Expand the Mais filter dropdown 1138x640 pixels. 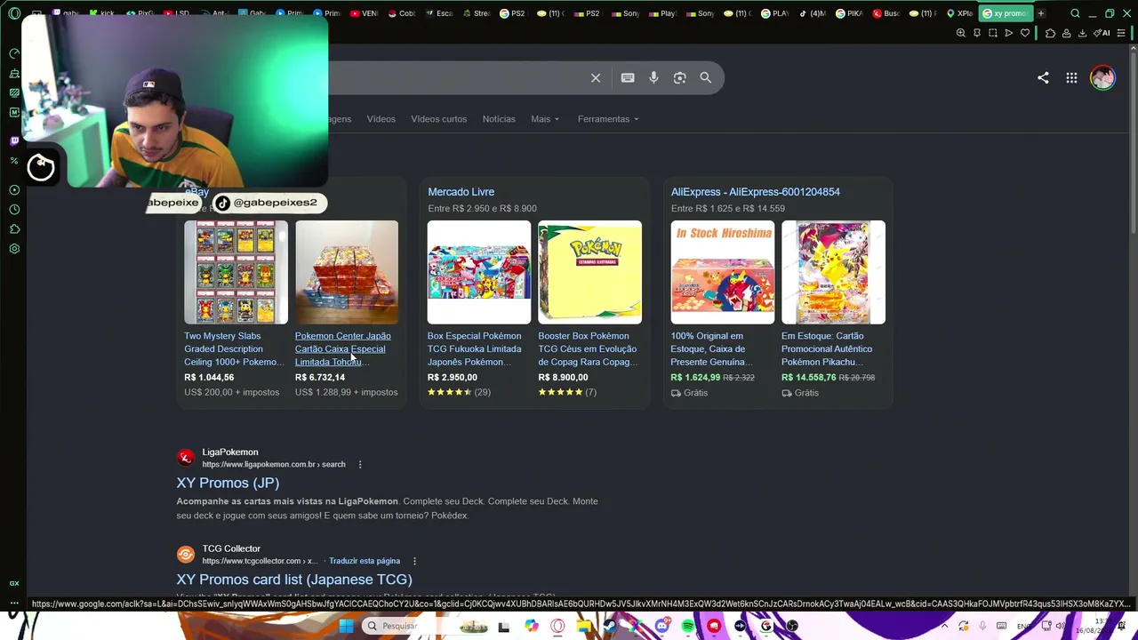point(544,119)
